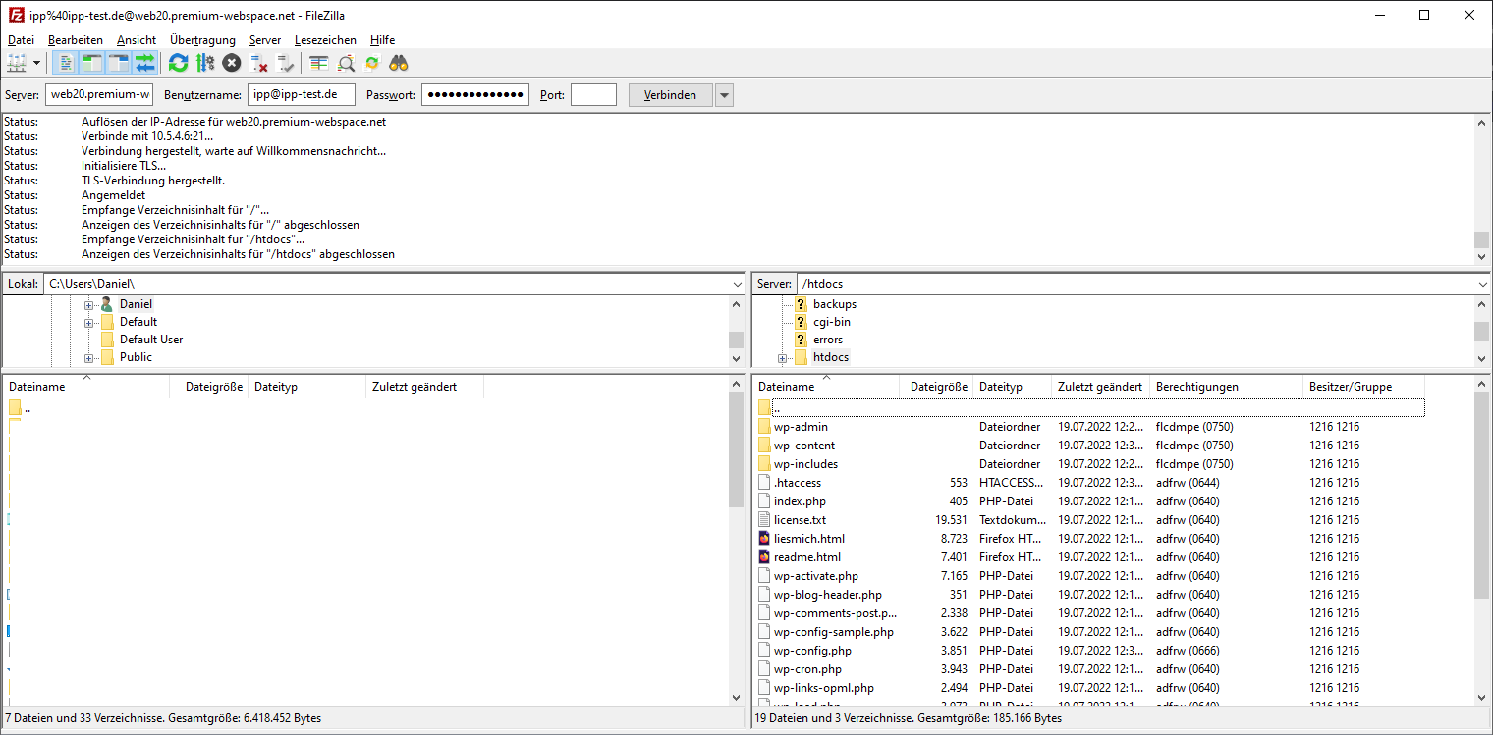
Task: Toggle message log display
Action: click(x=66, y=63)
